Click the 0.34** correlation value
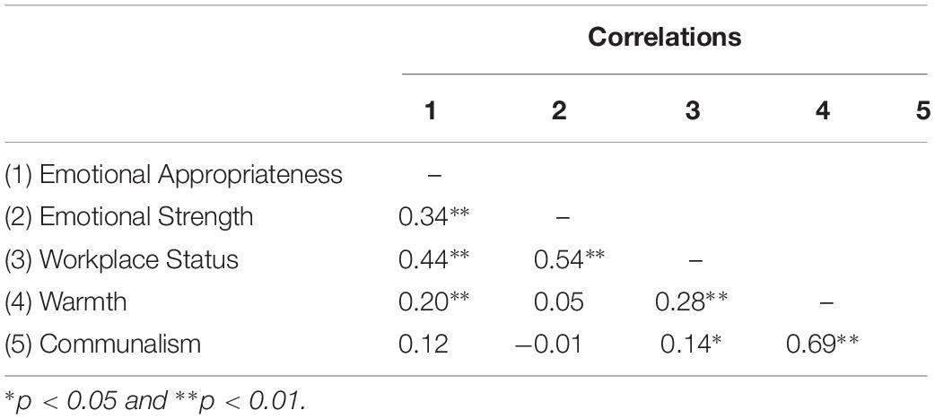Screen dimensions: 935x419 [x=434, y=217]
